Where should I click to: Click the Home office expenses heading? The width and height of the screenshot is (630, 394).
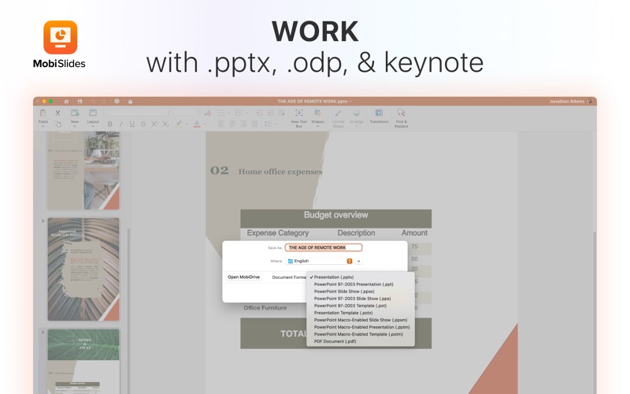pyautogui.click(x=280, y=172)
